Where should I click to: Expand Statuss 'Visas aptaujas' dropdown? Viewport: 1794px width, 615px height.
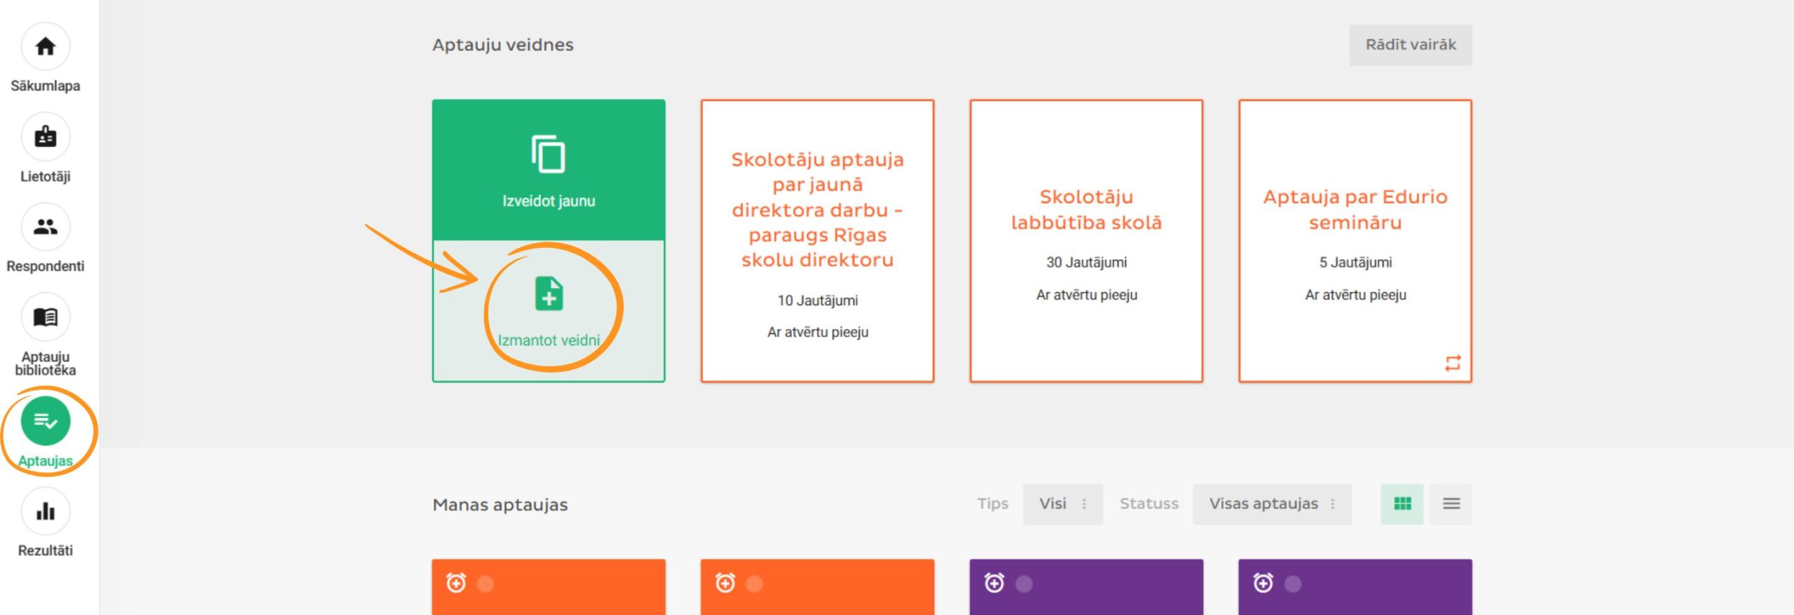[x=1272, y=504]
